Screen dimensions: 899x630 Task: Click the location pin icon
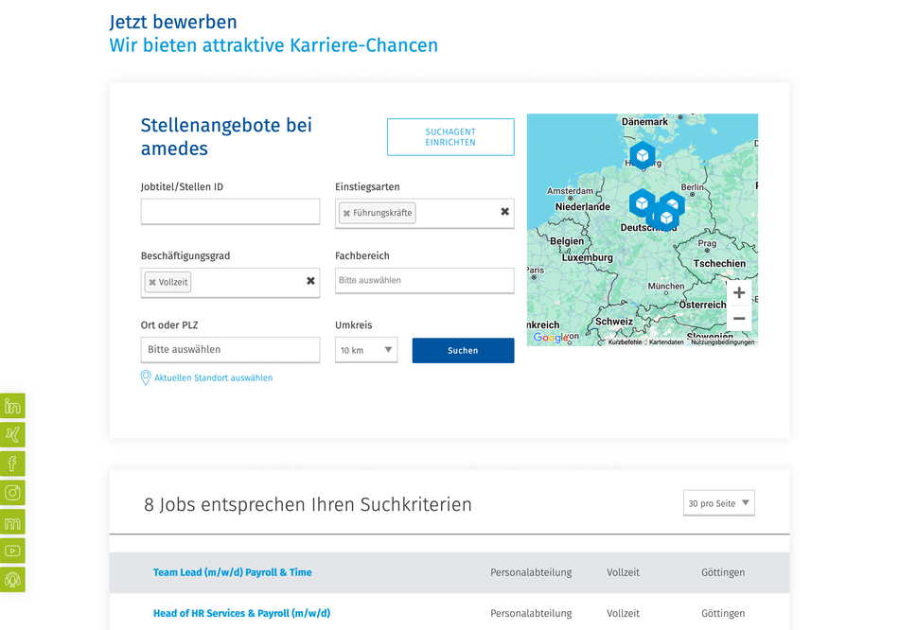coord(146,377)
